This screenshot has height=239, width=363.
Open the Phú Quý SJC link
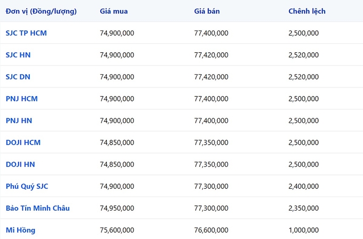27,187
